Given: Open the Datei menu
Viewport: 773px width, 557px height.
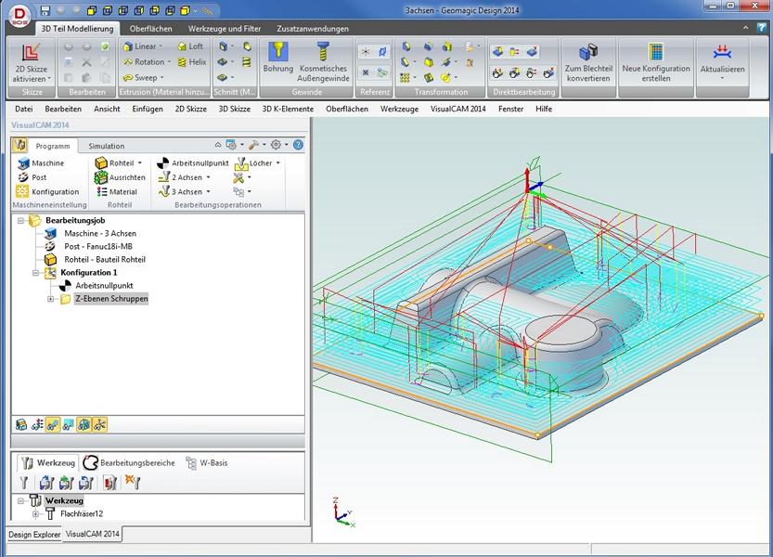Looking at the screenshot, I should [24, 109].
